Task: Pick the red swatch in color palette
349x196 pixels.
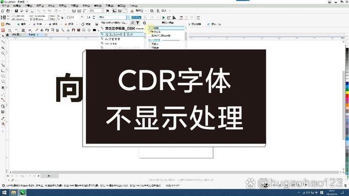Action: click(347, 96)
